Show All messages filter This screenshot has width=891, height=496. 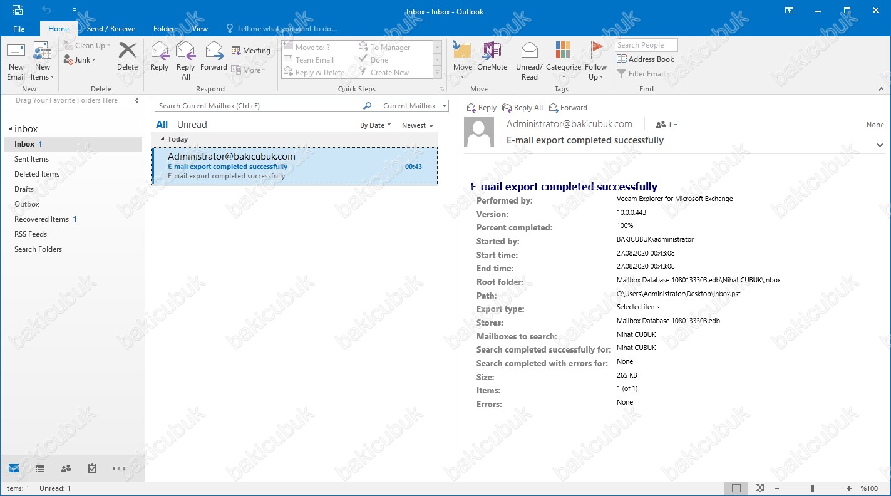coord(162,125)
